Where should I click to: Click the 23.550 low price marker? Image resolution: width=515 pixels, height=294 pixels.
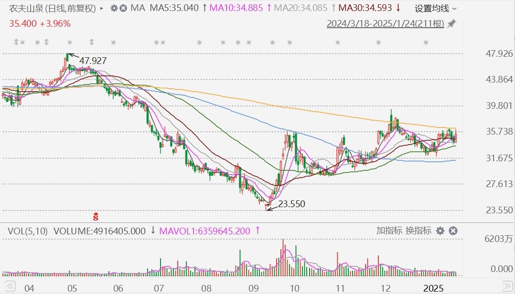pos(291,204)
